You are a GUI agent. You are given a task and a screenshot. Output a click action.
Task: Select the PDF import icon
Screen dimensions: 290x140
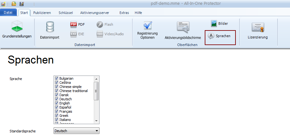pos(74,24)
